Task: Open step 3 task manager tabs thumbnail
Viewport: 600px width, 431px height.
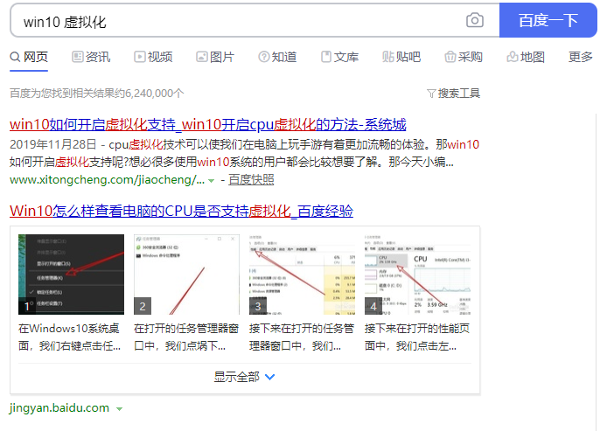Action: 302,275
